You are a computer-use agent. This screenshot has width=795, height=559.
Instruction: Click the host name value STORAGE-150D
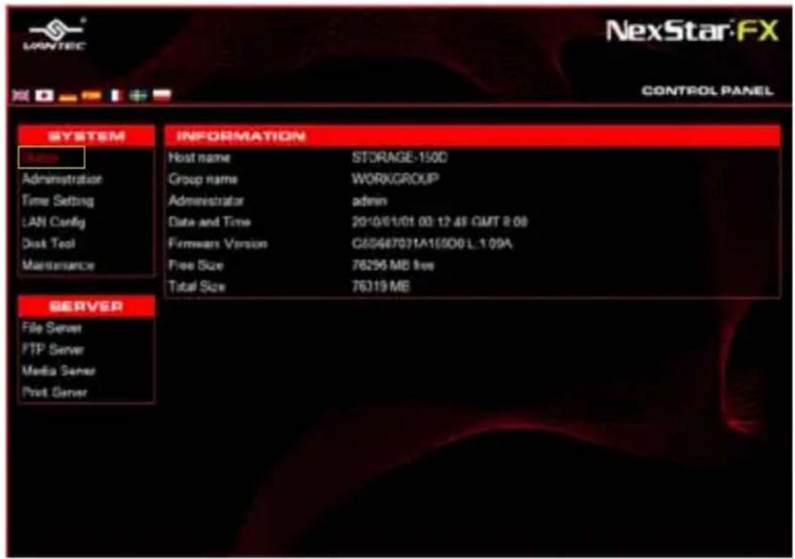pos(400,158)
